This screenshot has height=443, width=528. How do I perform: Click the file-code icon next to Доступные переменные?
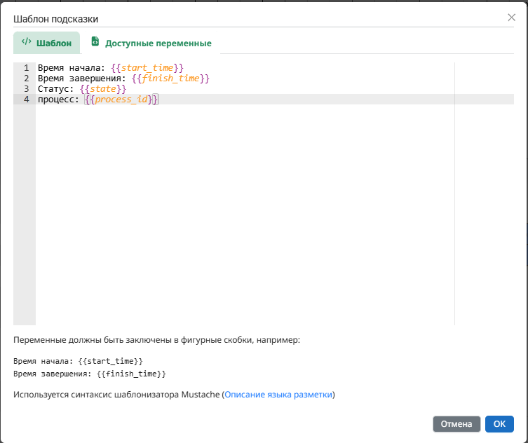[x=95, y=41]
